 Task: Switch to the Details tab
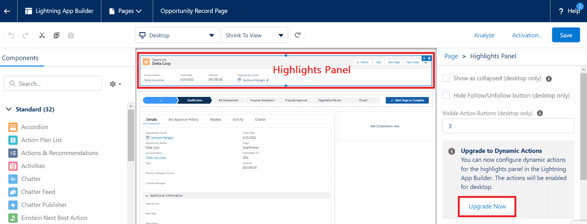[152, 120]
